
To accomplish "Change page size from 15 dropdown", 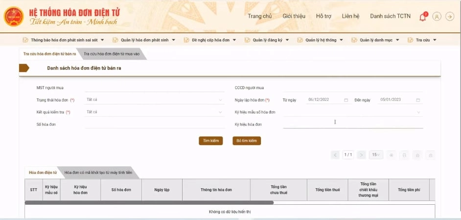I will coord(375,155).
